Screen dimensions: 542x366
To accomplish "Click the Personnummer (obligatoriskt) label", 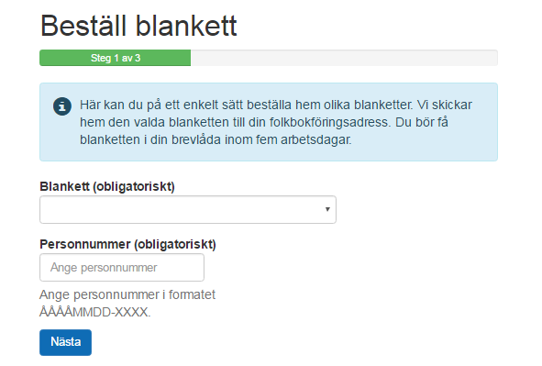I will tap(127, 244).
